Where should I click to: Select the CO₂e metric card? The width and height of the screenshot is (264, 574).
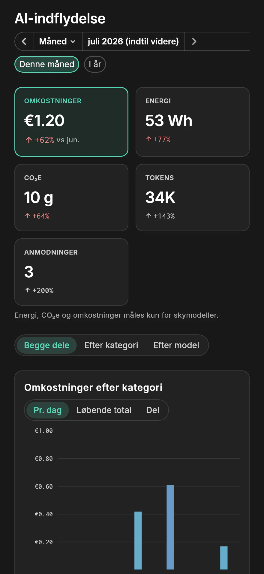click(71, 198)
